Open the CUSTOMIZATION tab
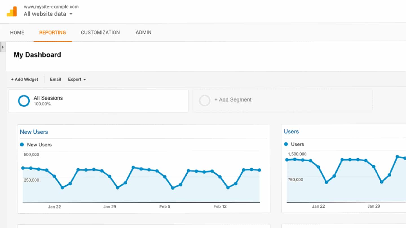406x228 pixels. coord(100,32)
